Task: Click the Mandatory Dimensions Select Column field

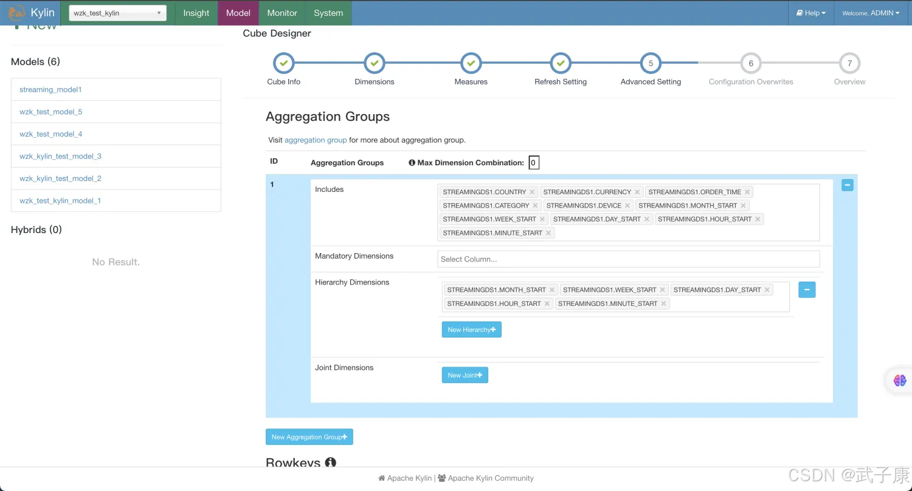Action: (x=628, y=259)
